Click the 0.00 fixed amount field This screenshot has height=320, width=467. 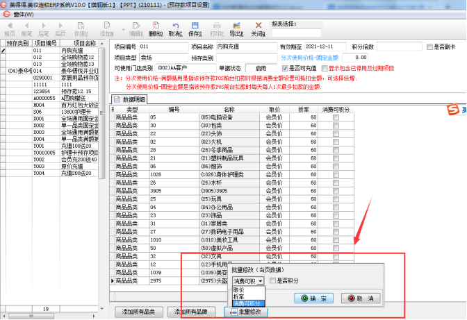355,58
